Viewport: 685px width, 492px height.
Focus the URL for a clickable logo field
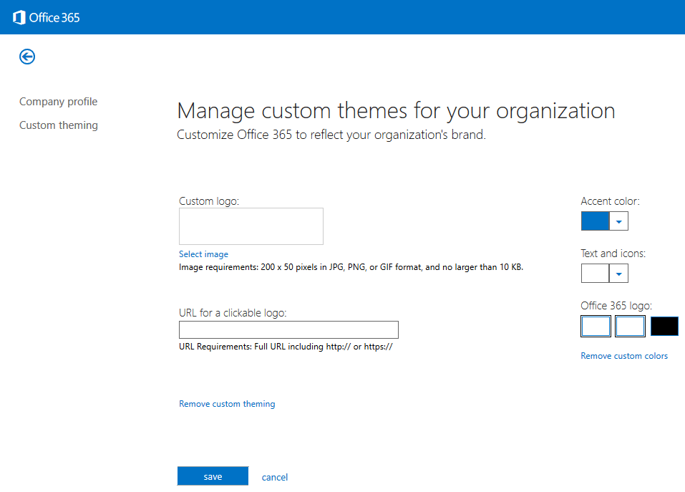click(288, 330)
